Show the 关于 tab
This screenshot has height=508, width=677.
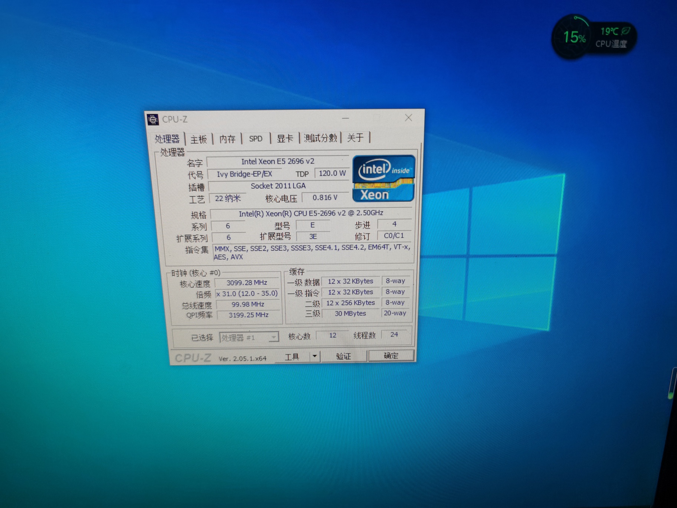coord(355,138)
